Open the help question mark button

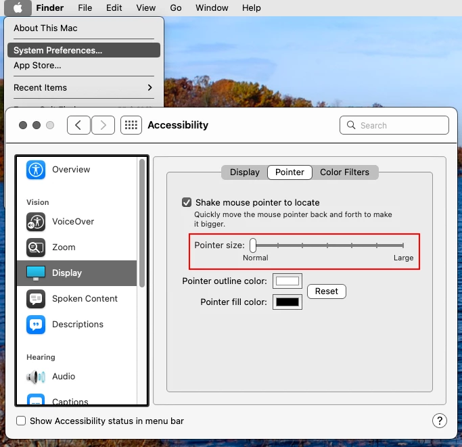point(439,421)
